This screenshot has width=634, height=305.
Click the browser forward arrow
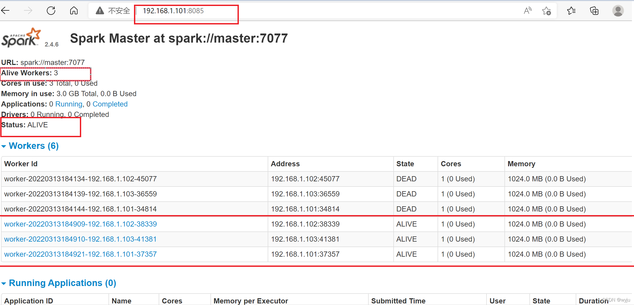(x=28, y=11)
